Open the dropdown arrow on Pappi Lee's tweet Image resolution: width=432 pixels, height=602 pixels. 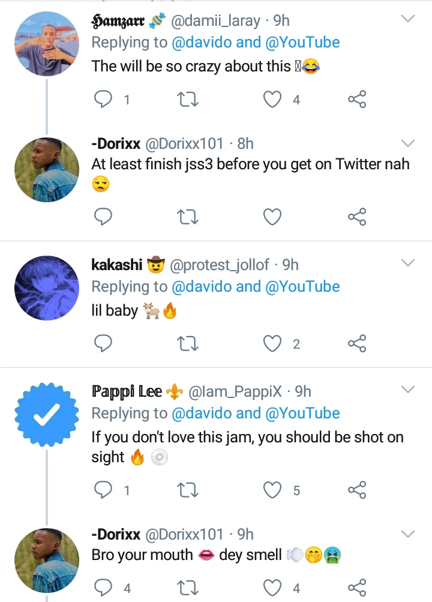tap(408, 390)
